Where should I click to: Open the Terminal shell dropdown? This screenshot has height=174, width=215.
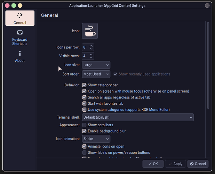pyautogui.click(x=138, y=118)
